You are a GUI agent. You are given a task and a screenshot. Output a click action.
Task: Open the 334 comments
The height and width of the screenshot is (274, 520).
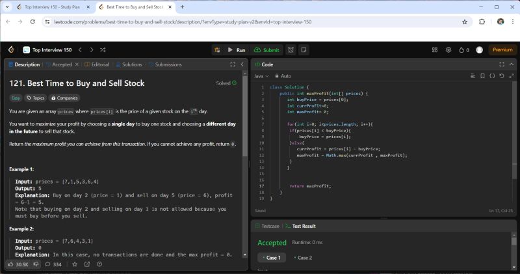click(x=54, y=264)
